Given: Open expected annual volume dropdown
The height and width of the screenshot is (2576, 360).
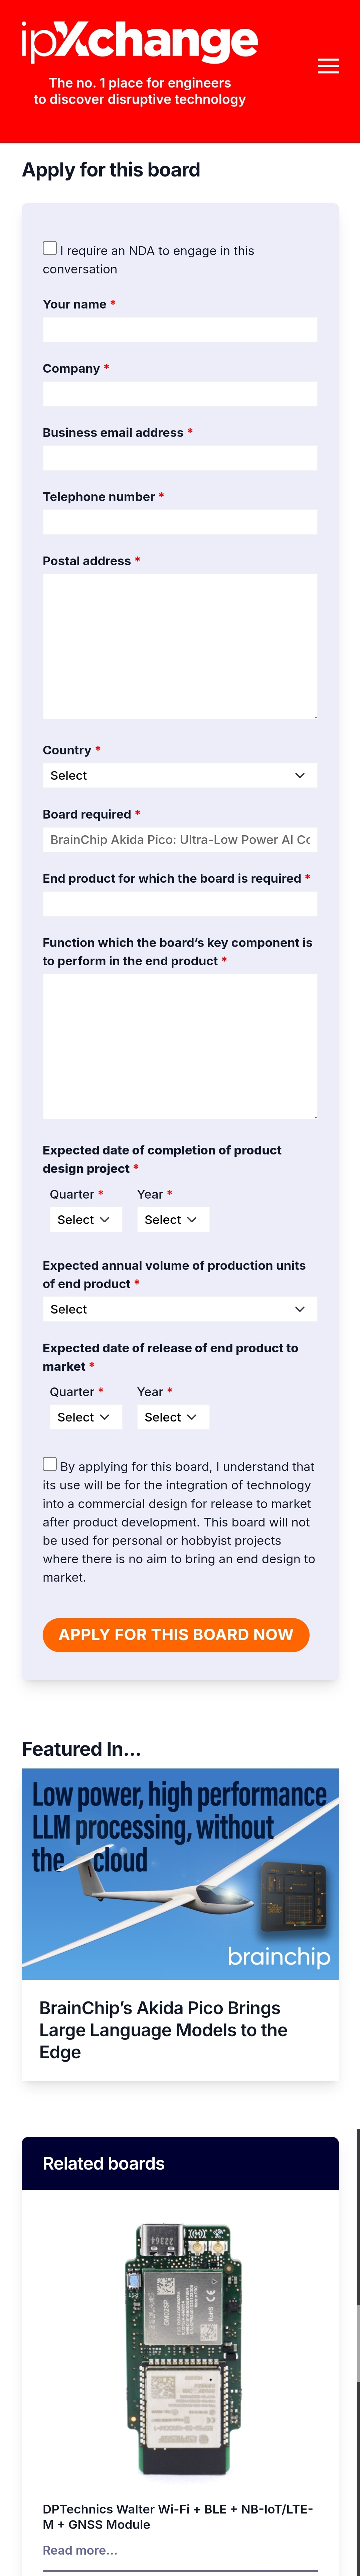Looking at the screenshot, I should [180, 1309].
